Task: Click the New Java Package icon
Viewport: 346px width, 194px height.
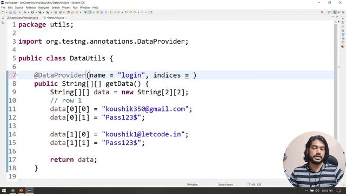Action: click(x=56, y=12)
